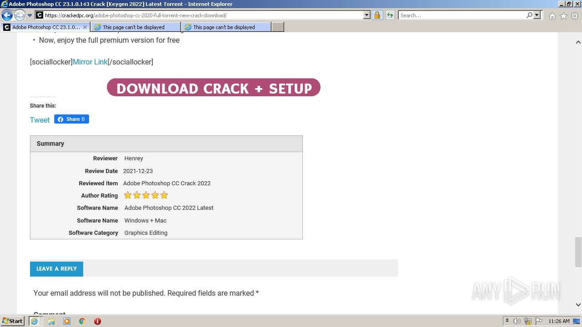Click the 11:26 AM system clock

point(559,321)
